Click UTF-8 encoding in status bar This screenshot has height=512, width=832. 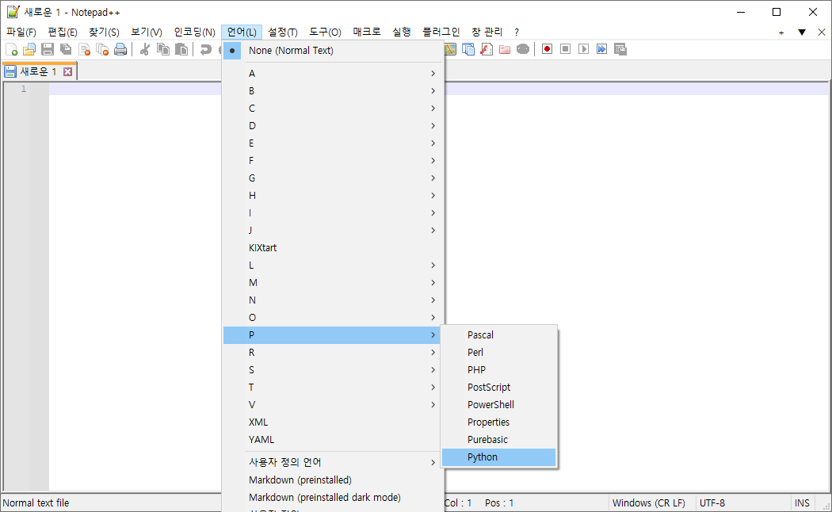point(712,503)
